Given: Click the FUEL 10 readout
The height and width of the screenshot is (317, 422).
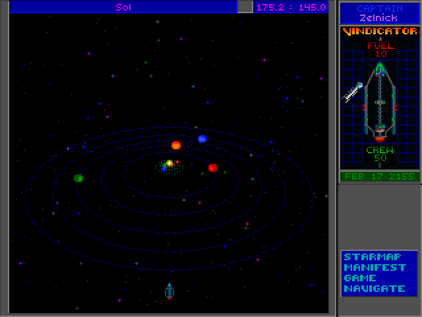Looking at the screenshot, I should click(x=380, y=50).
